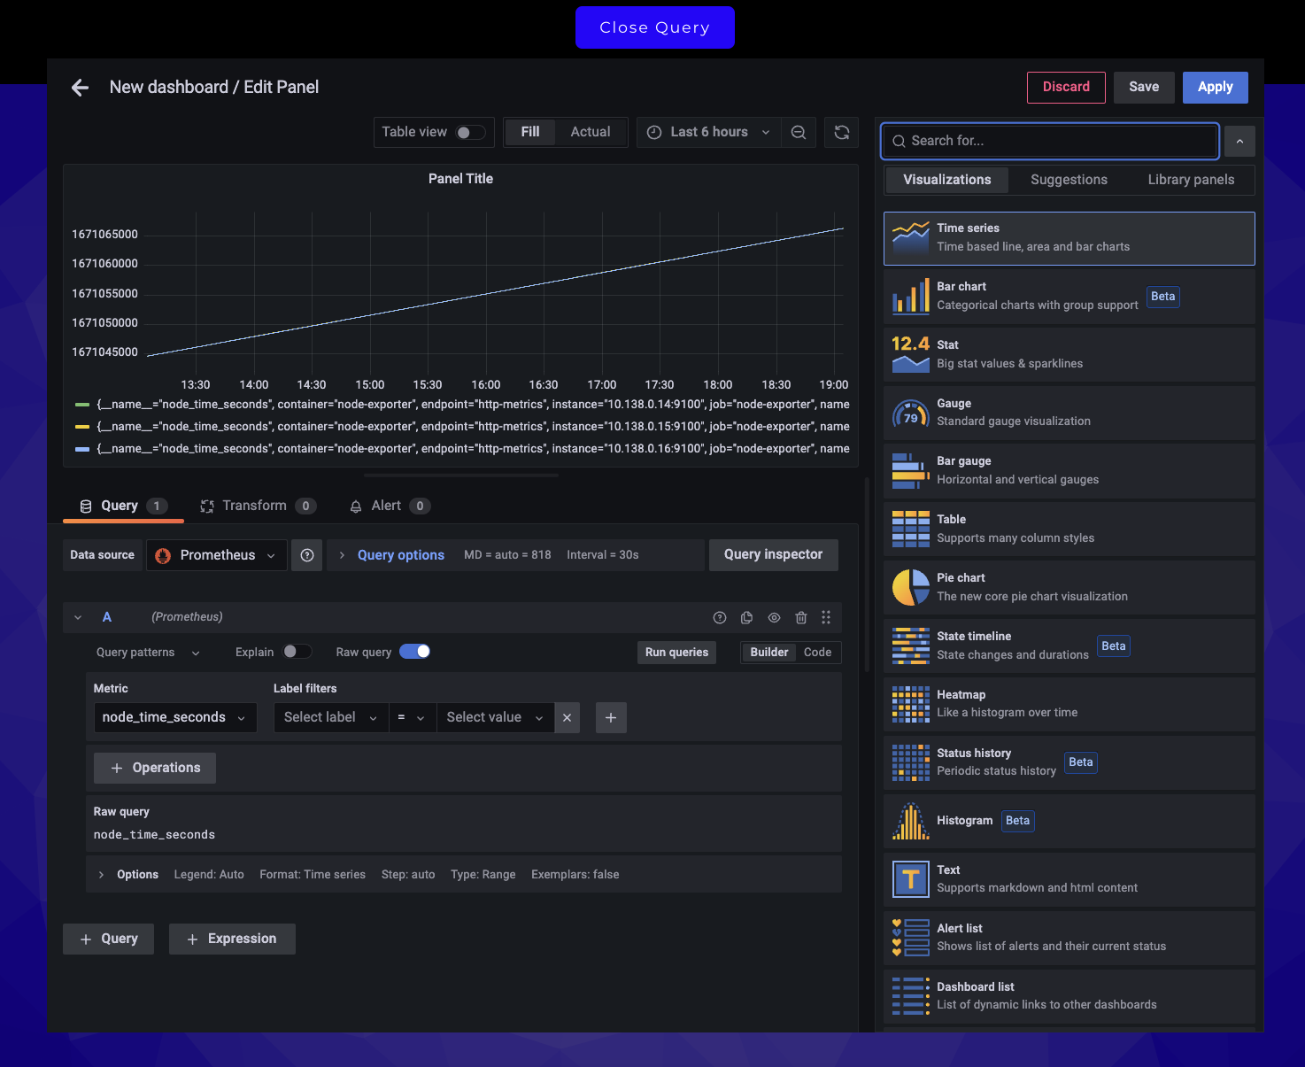This screenshot has height=1067, width=1305.
Task: Choose State timeline visualization
Action: pos(1069,646)
